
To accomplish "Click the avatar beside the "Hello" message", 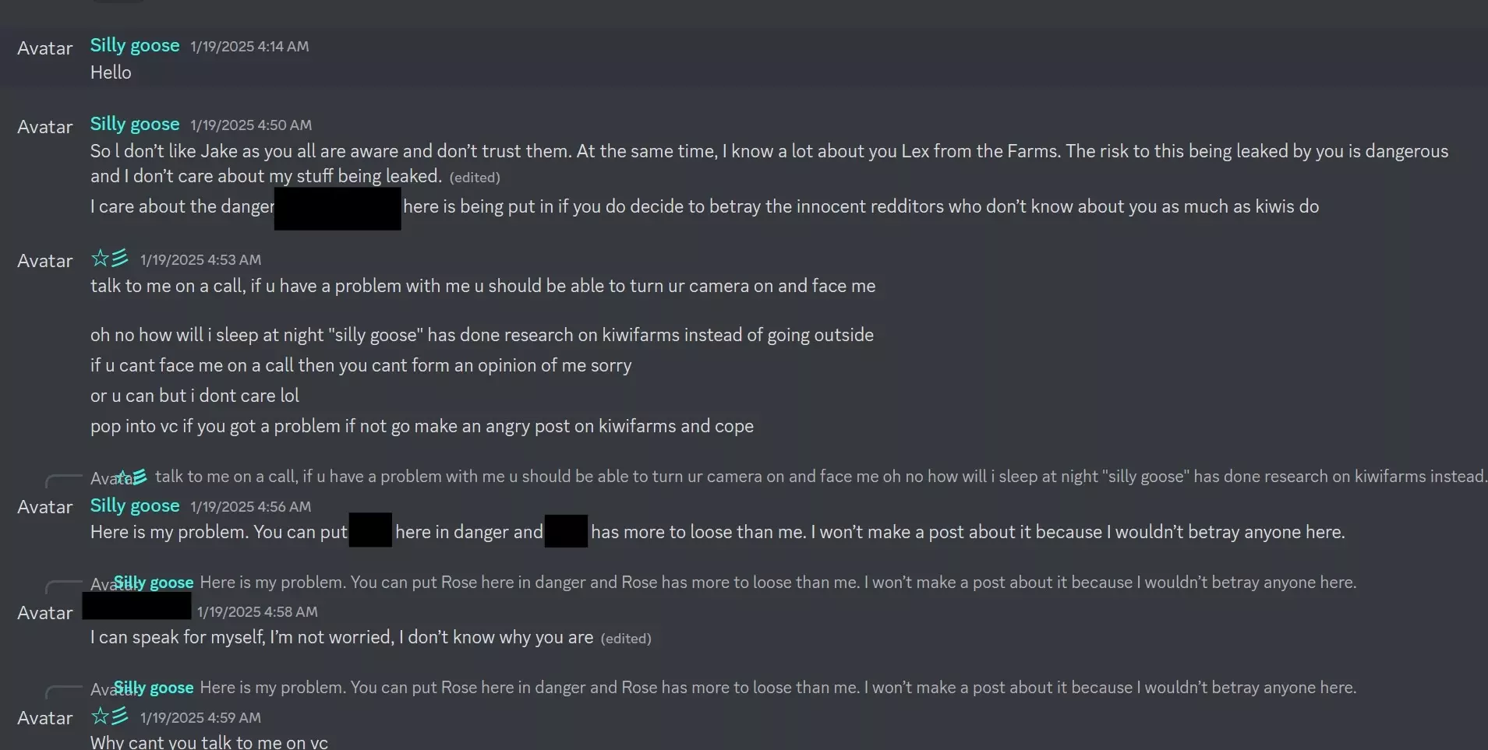I will pos(45,48).
